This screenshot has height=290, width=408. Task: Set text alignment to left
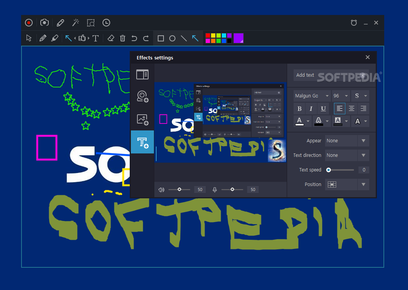click(340, 109)
